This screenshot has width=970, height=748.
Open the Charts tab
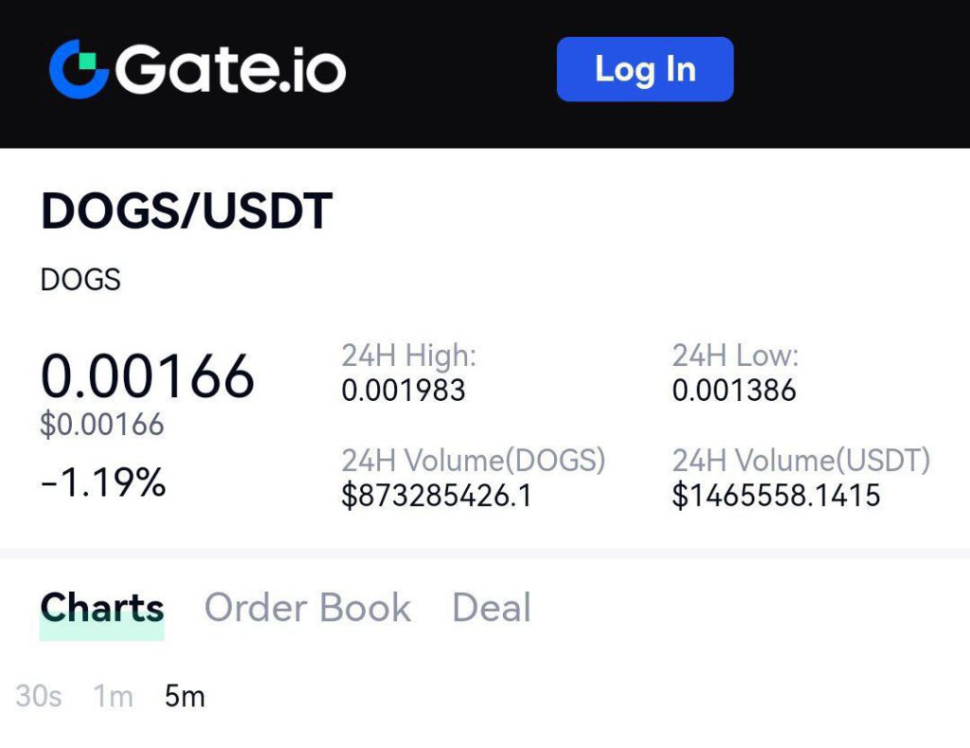click(x=102, y=608)
